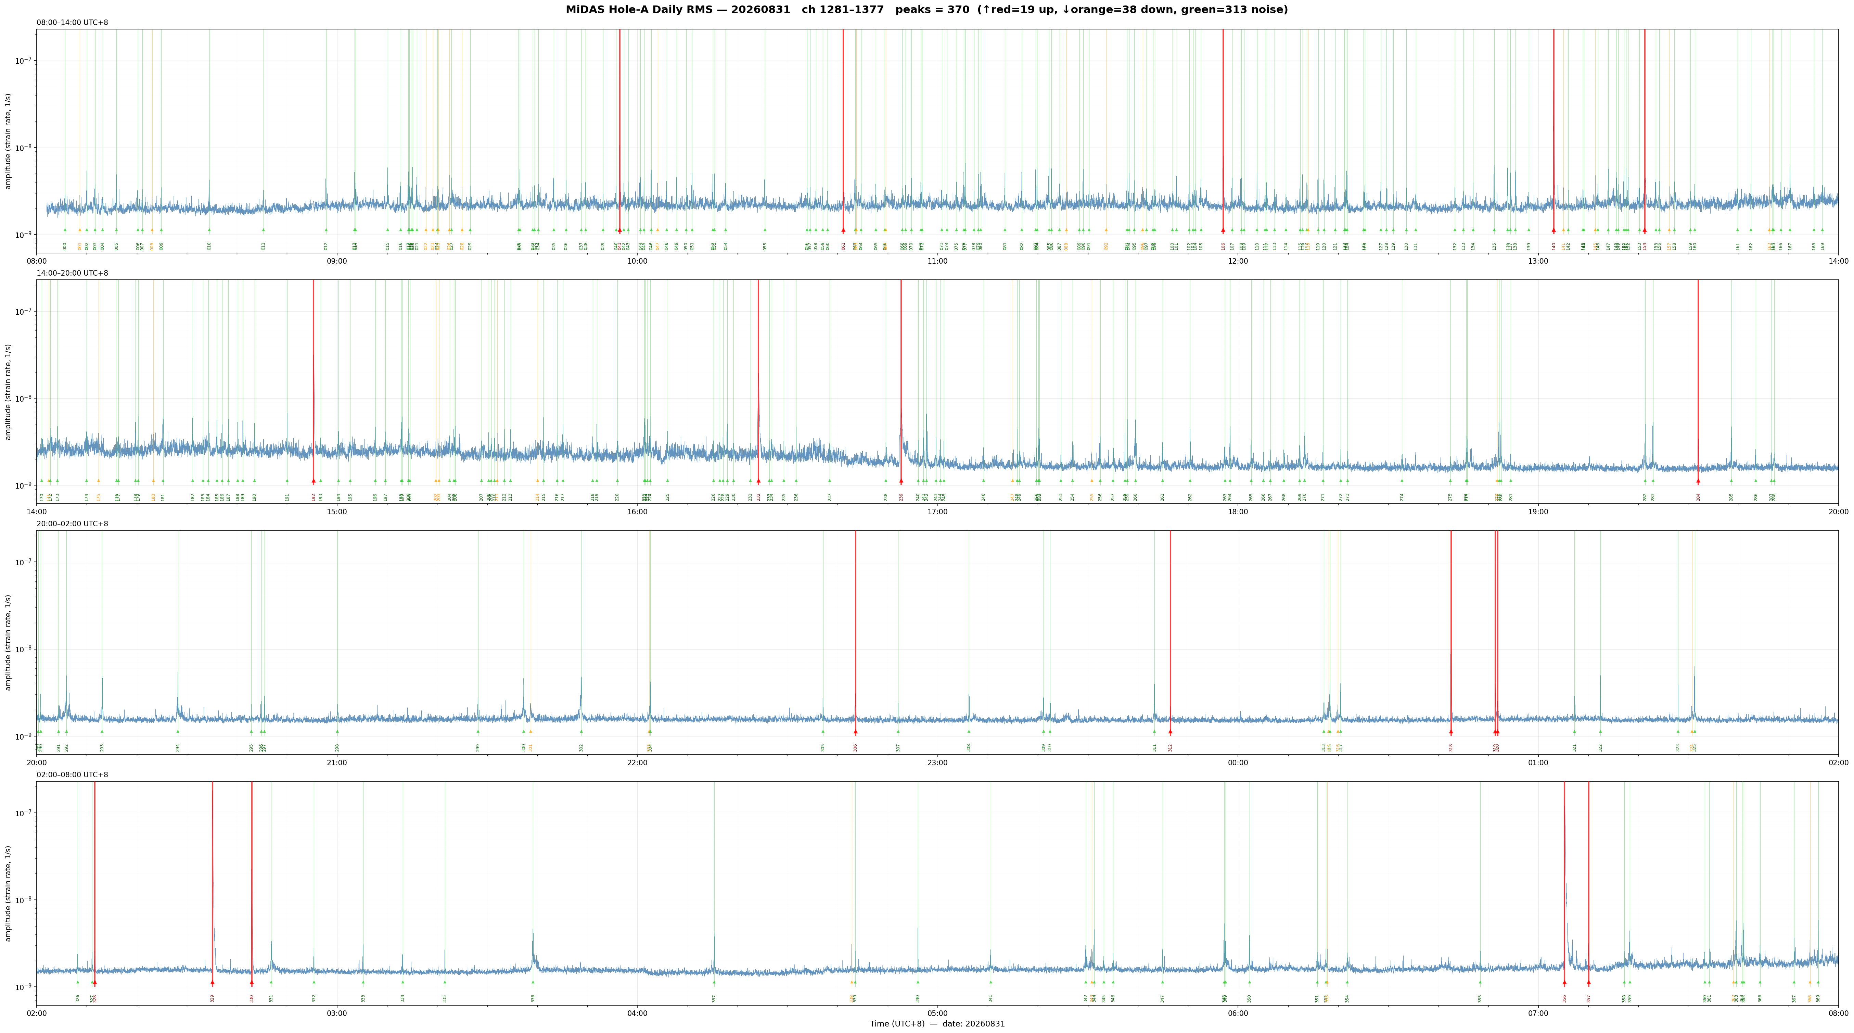Click the orange peak number label 141

(x=1563, y=246)
